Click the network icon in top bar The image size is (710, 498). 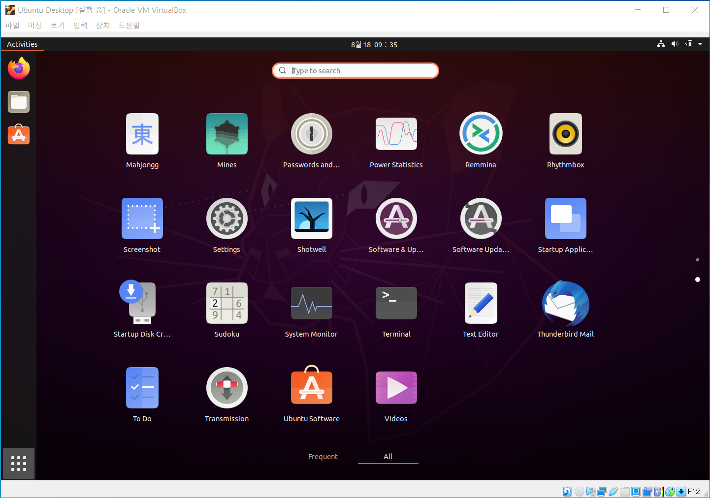(661, 44)
